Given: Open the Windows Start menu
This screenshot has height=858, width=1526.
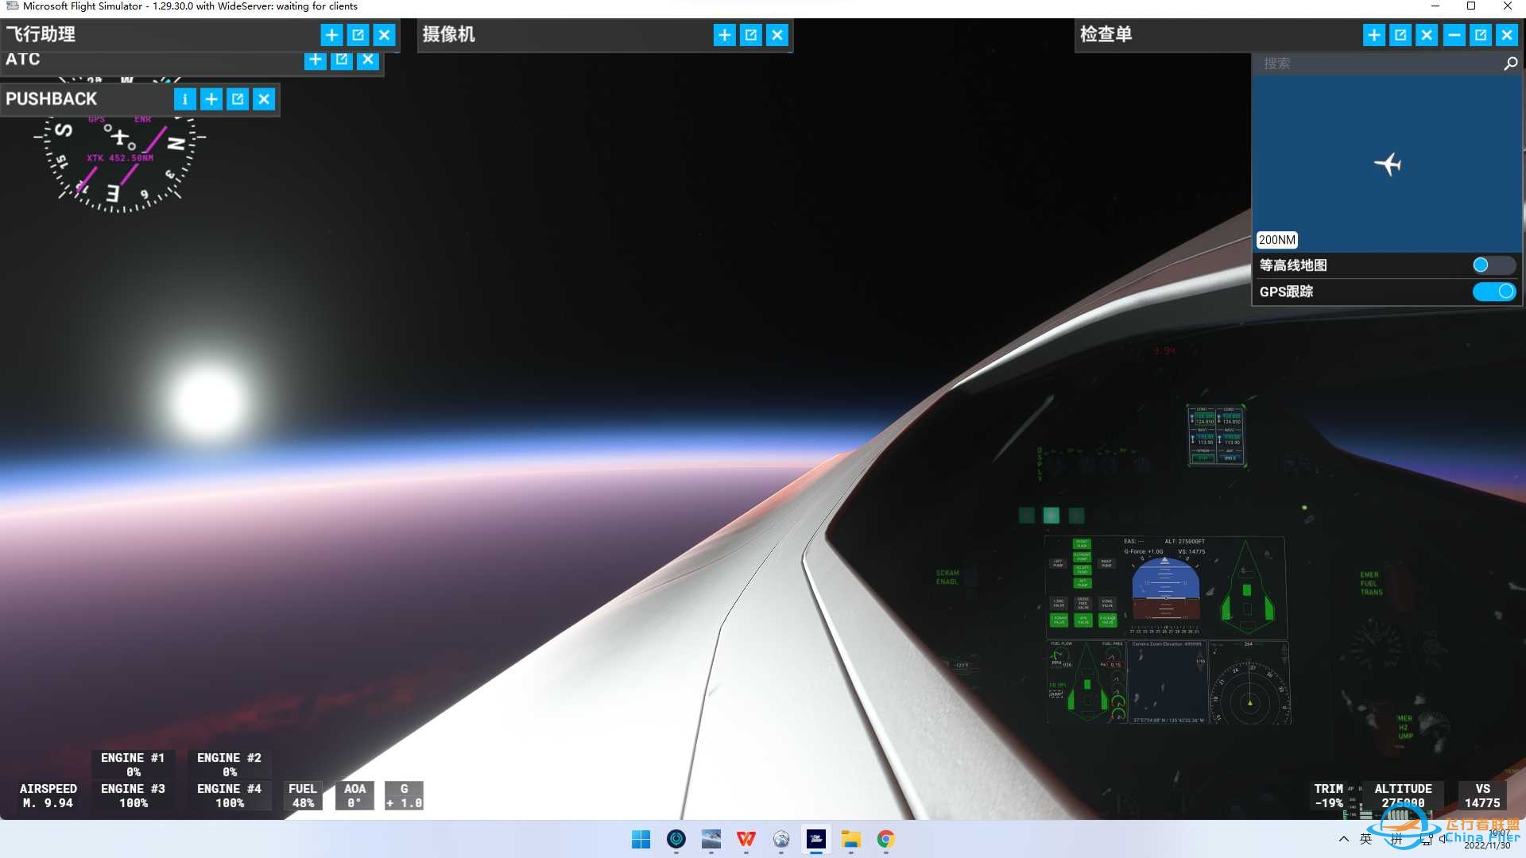Looking at the screenshot, I should 641,839.
